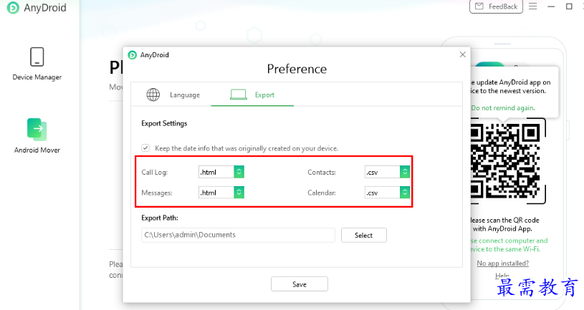Screen dimensions: 584x310
Task: Click the envelope icon in FeedBack button
Action: pyautogui.click(x=479, y=6)
